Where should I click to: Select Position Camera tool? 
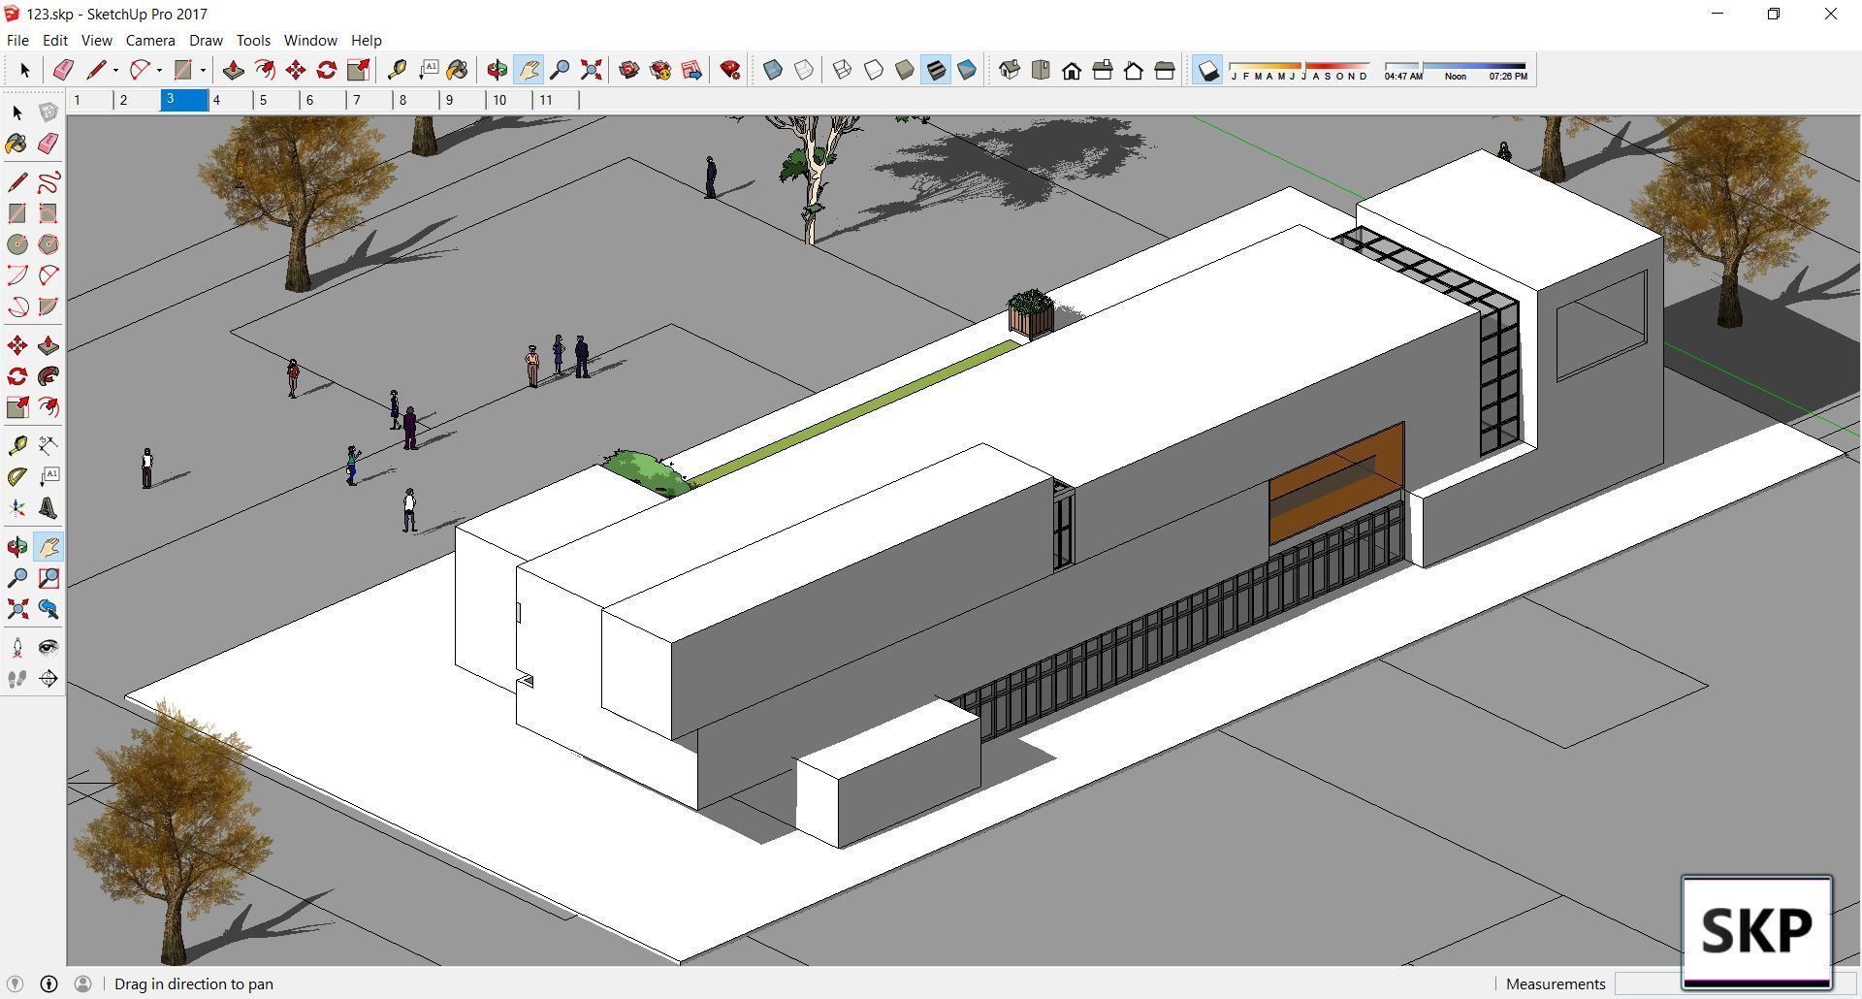(x=17, y=648)
